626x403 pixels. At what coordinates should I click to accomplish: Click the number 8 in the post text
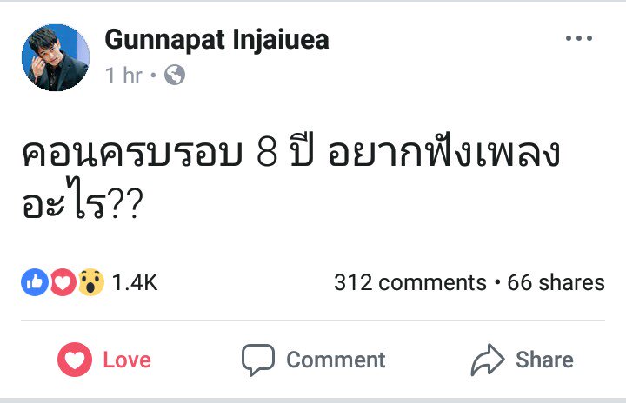(x=268, y=157)
